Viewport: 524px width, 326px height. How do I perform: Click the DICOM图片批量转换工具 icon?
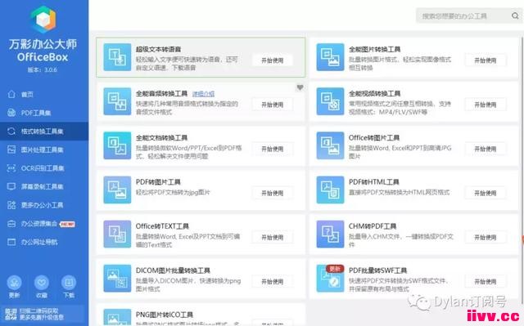point(117,279)
